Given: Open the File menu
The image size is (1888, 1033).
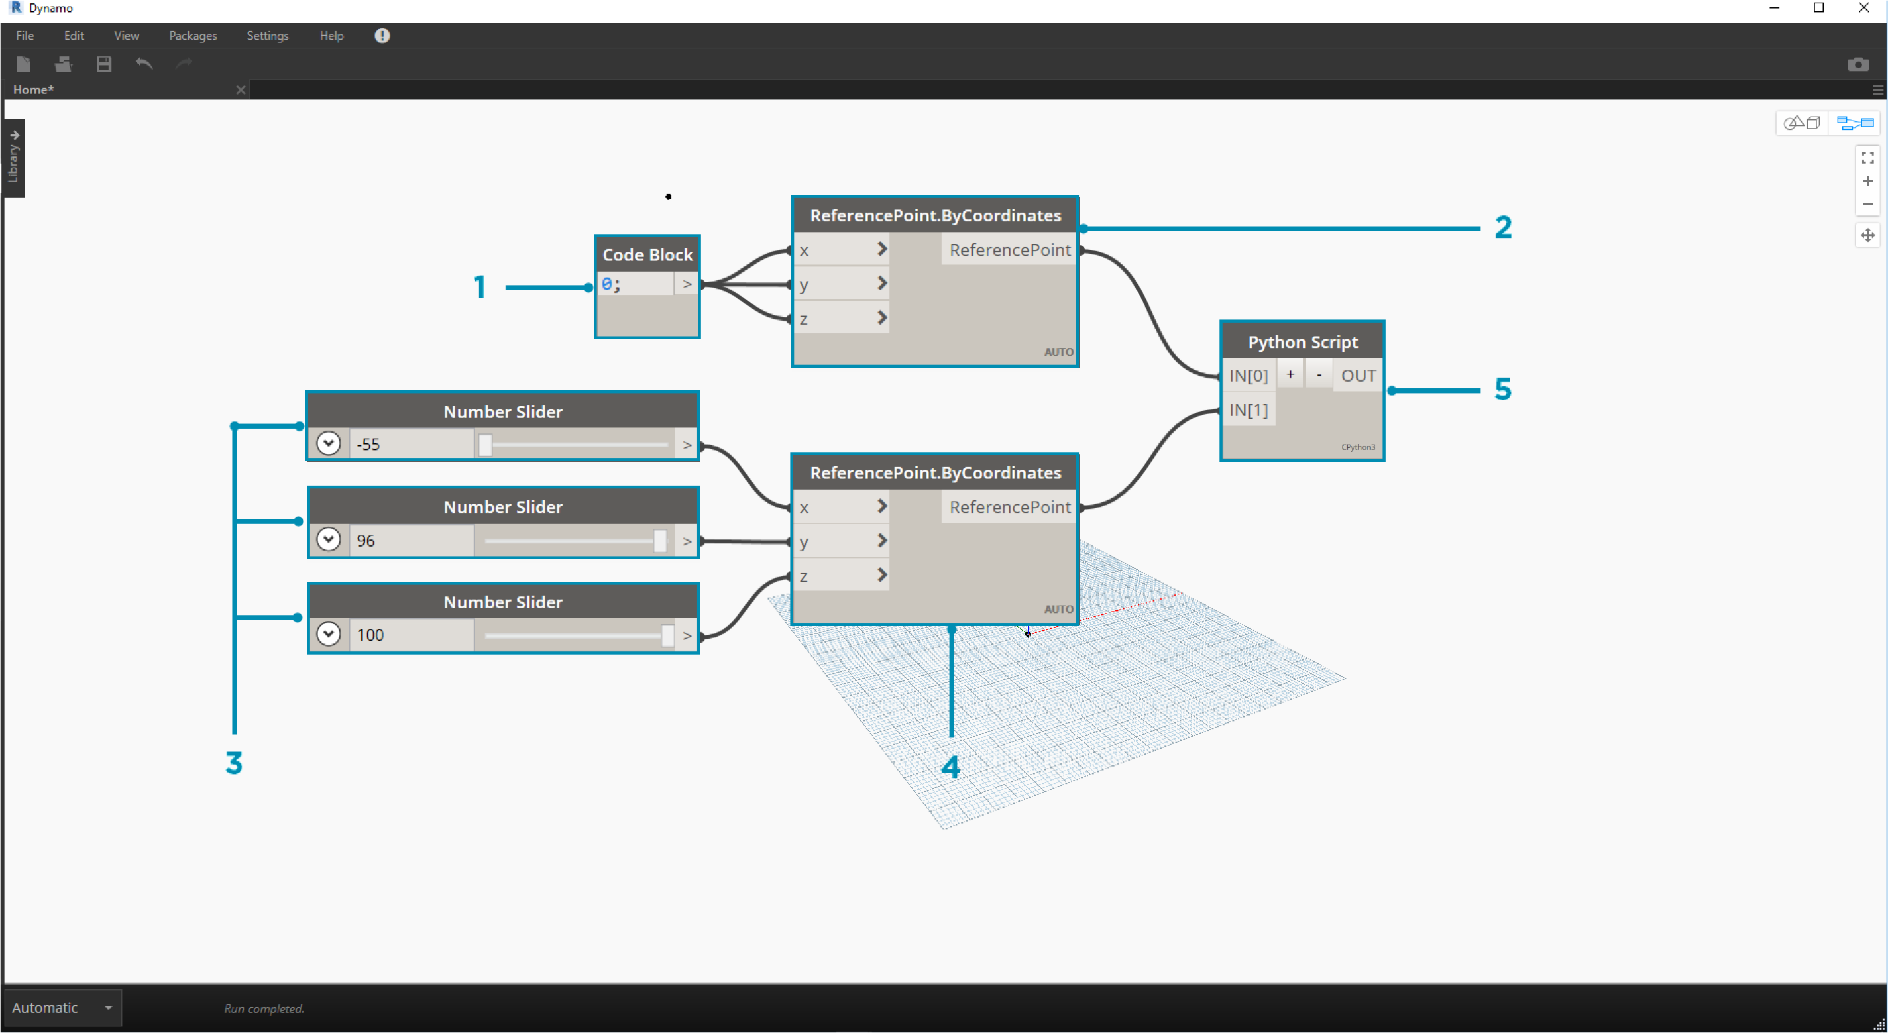Looking at the screenshot, I should coord(24,34).
